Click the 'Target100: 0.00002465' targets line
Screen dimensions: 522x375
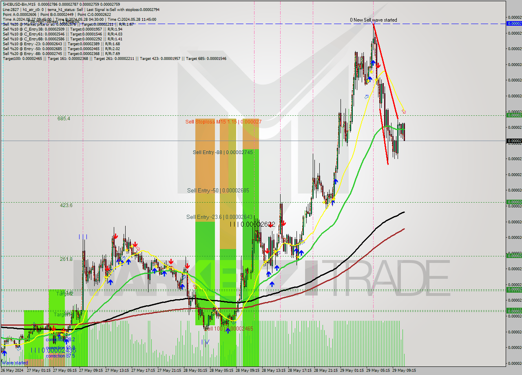click(115, 58)
